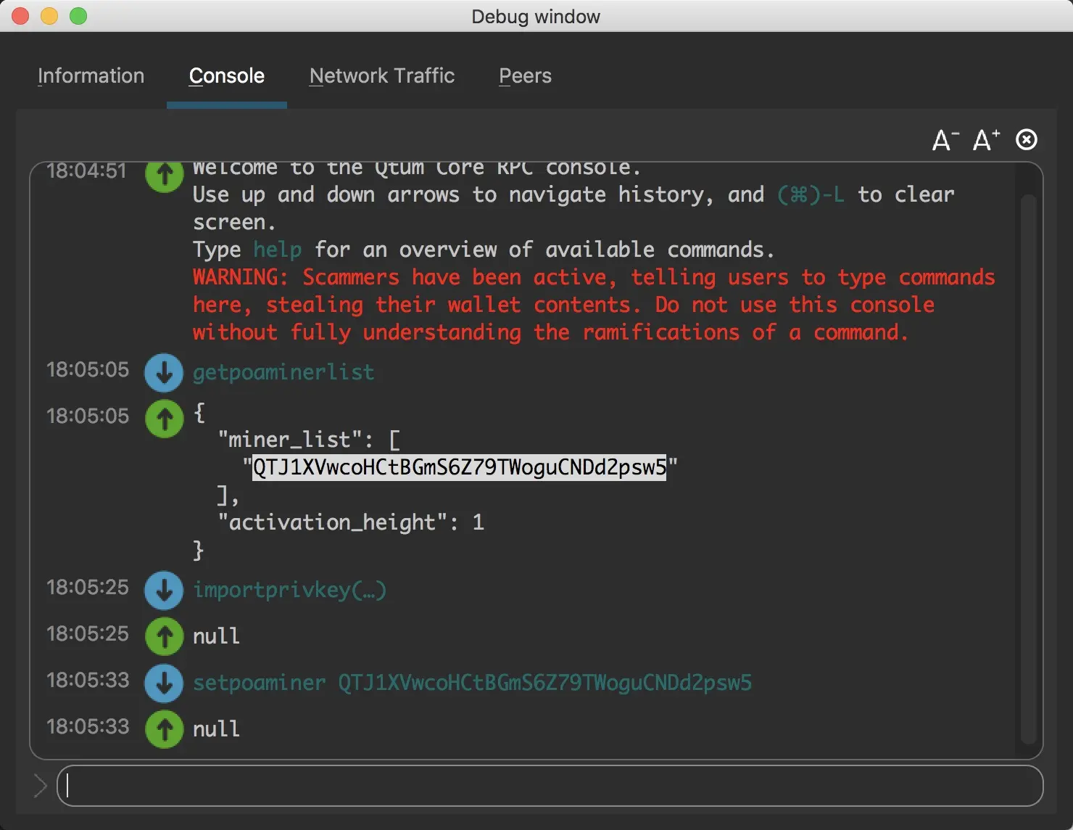Decrease console font size with A- icon
The height and width of the screenshot is (830, 1073).
[945, 139]
